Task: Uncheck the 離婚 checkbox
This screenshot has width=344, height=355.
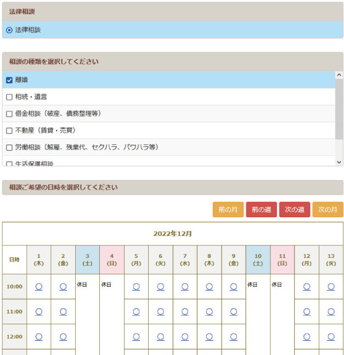Action: (x=9, y=80)
